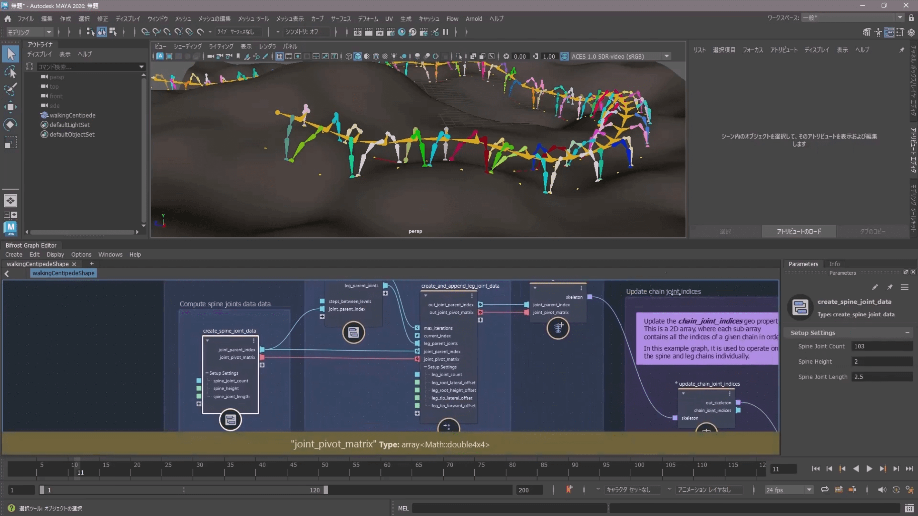
Task: Pause viewport evaluation with the pause icon
Action: click(x=446, y=32)
